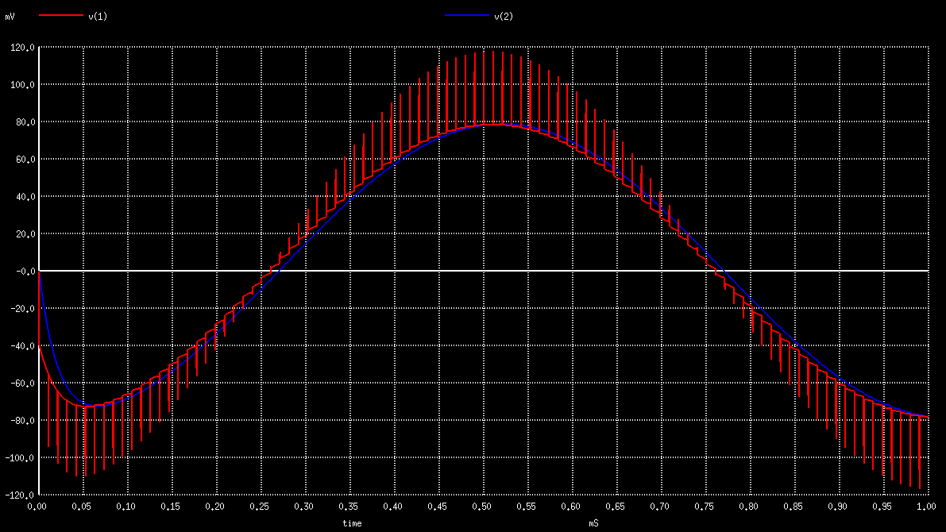Click the 0.65 x-axis value
This screenshot has width=946, height=532.
pos(616,507)
